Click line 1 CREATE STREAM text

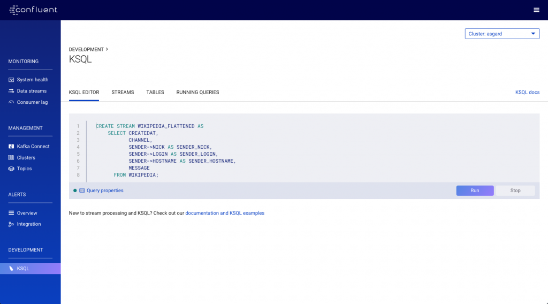tap(150, 126)
